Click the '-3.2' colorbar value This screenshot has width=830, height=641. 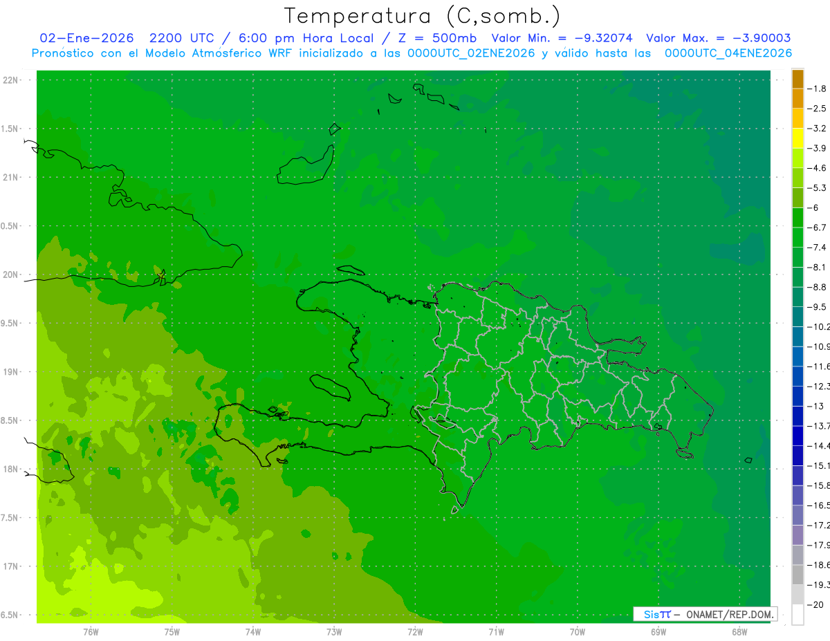[817, 129]
